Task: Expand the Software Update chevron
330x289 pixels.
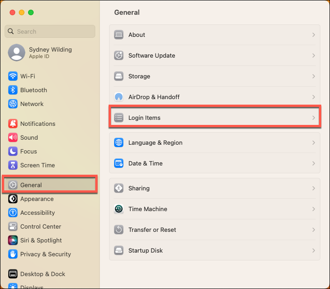Action: point(313,55)
